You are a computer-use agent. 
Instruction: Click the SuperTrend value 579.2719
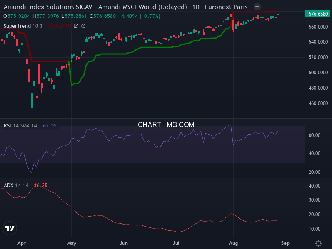[59, 26]
